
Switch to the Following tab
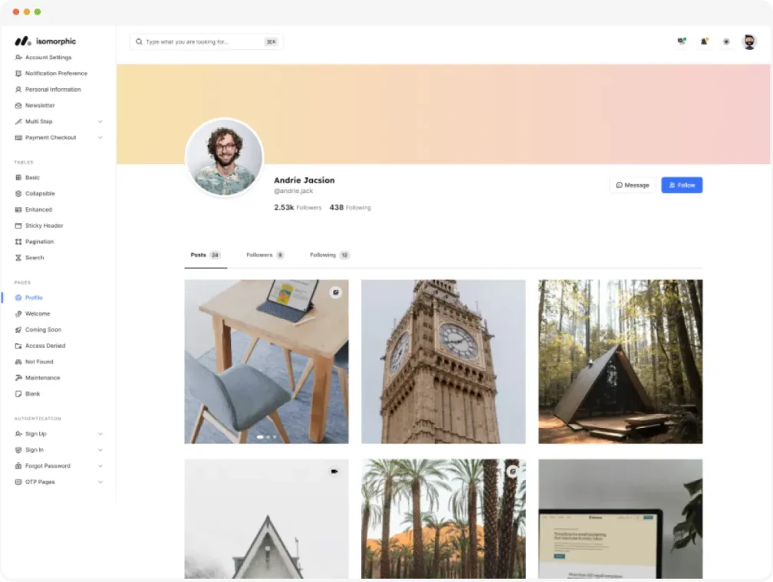(329, 255)
